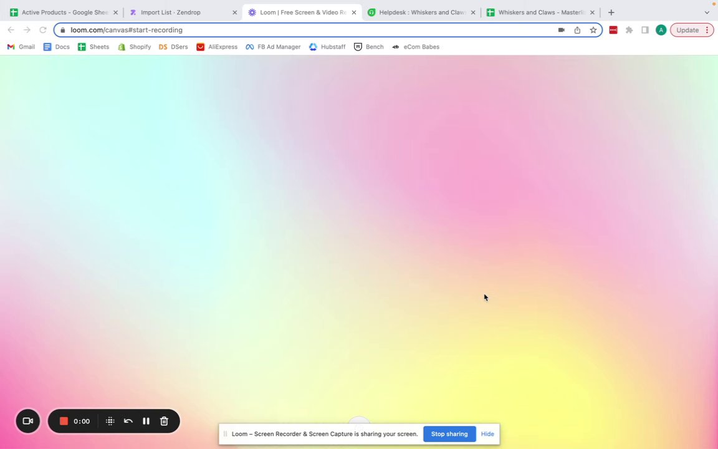Click the site lock icon in address bar
The image size is (718, 449).
[63, 30]
